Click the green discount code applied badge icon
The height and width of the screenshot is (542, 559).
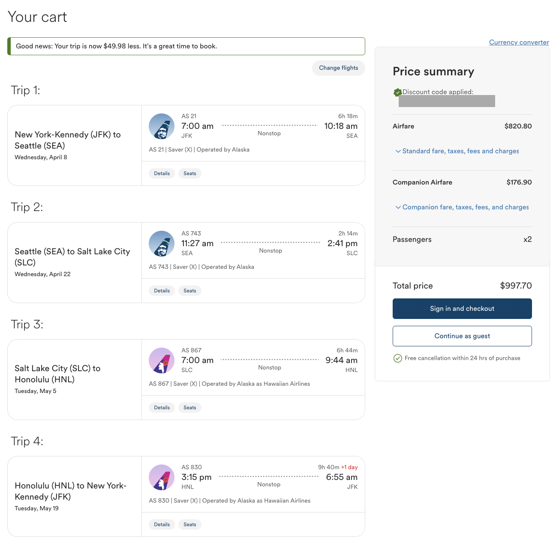397,92
